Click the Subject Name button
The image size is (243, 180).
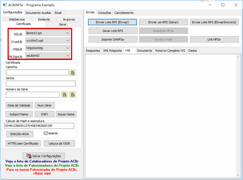(x=19, y=114)
